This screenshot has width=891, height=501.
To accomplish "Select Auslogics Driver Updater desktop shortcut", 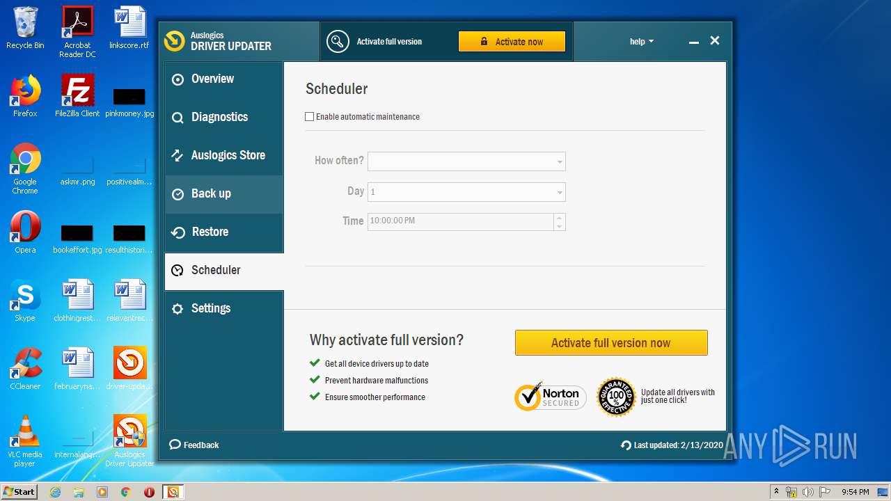I will [129, 441].
